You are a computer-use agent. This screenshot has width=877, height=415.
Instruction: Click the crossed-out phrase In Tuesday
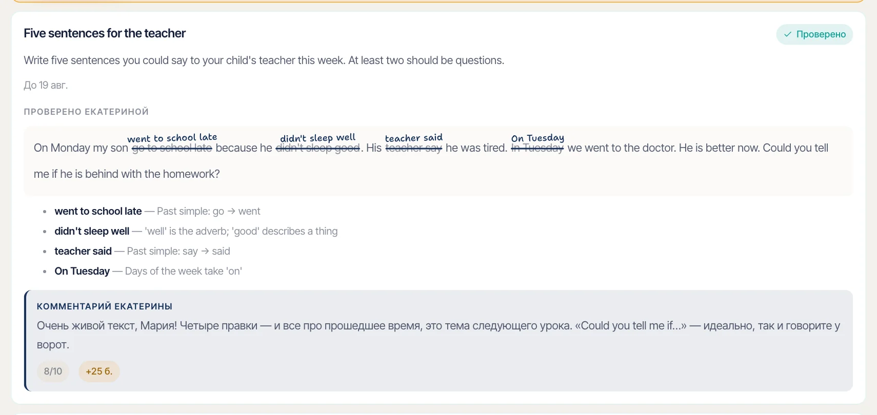point(537,148)
